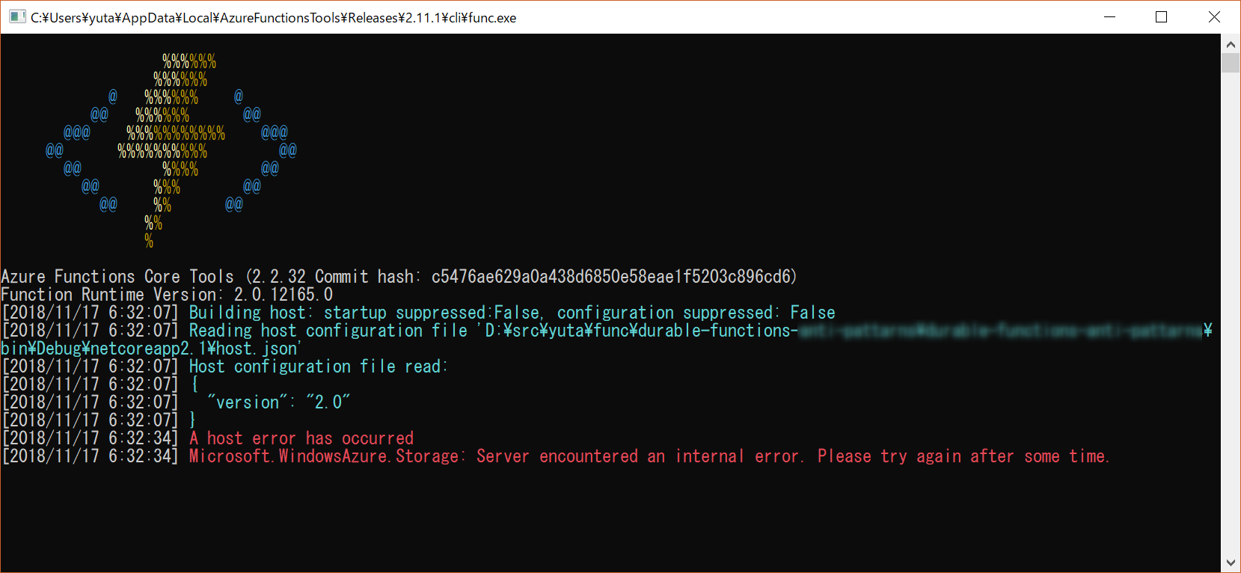1241x573 pixels.
Task: Click the window title path text
Action: tap(273, 18)
